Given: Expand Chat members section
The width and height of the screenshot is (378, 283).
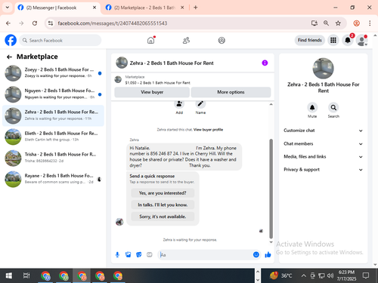Looking at the screenshot, I should [324, 143].
